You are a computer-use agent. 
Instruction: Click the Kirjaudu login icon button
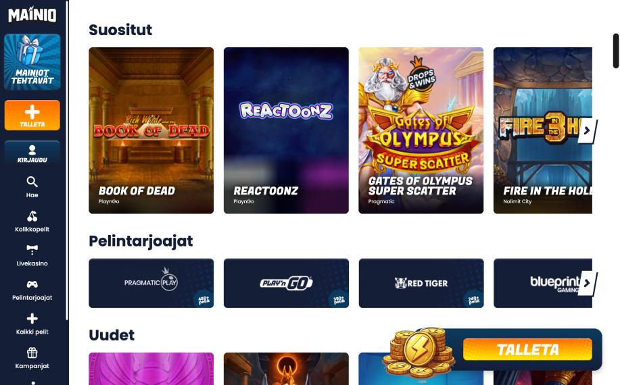[32, 153]
